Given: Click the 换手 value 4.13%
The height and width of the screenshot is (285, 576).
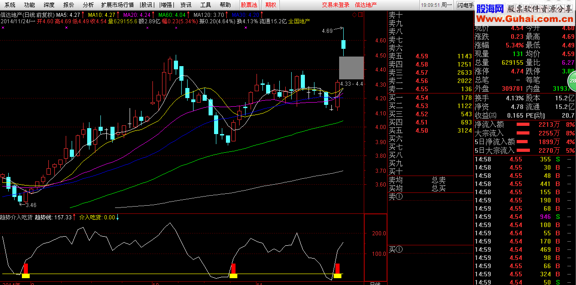Looking at the screenshot, I should [x=514, y=98].
